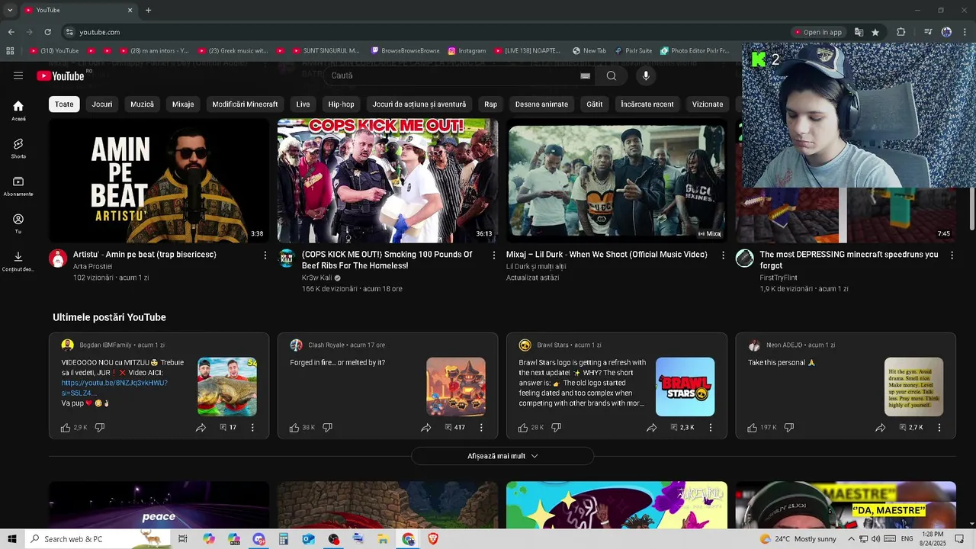This screenshot has height=549, width=976.
Task: Open Pixlr Suite bookmark
Action: click(634, 50)
